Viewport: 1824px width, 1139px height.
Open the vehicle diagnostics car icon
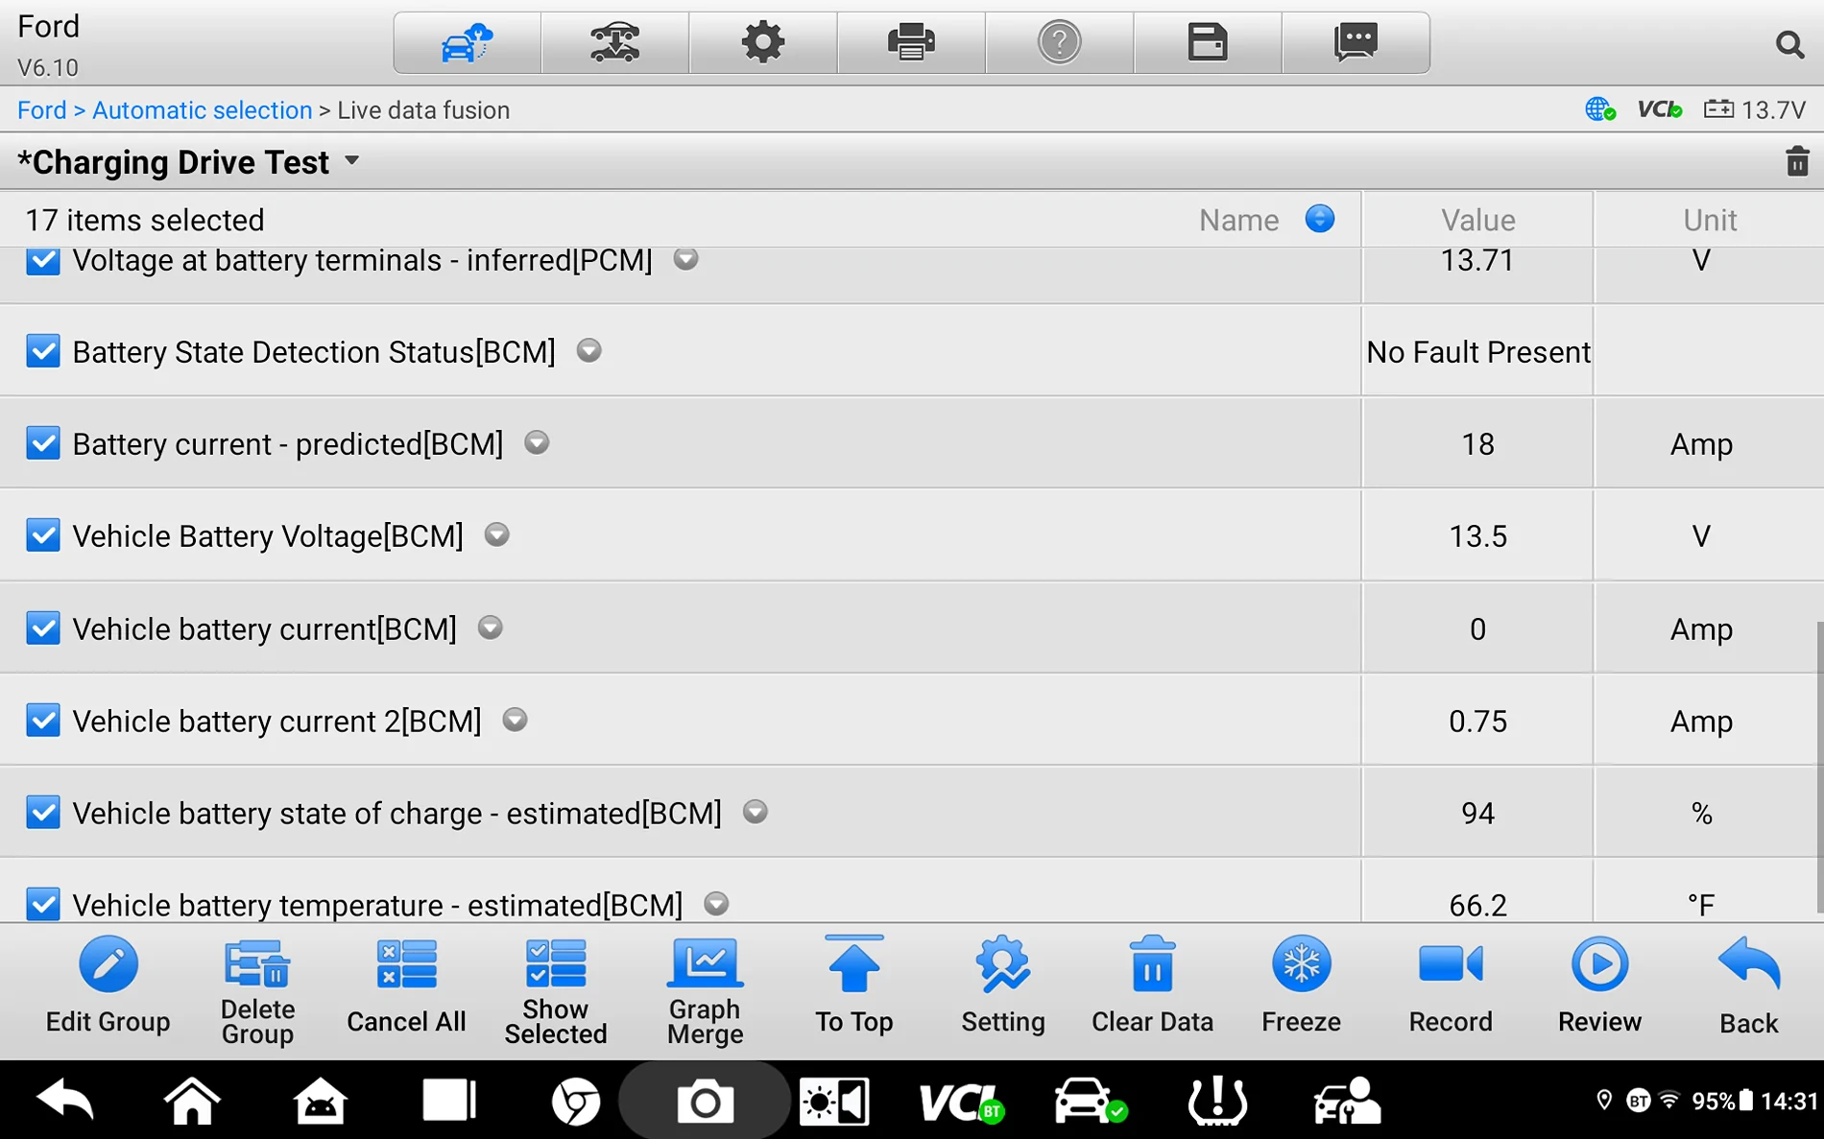pyautogui.click(x=1090, y=1101)
